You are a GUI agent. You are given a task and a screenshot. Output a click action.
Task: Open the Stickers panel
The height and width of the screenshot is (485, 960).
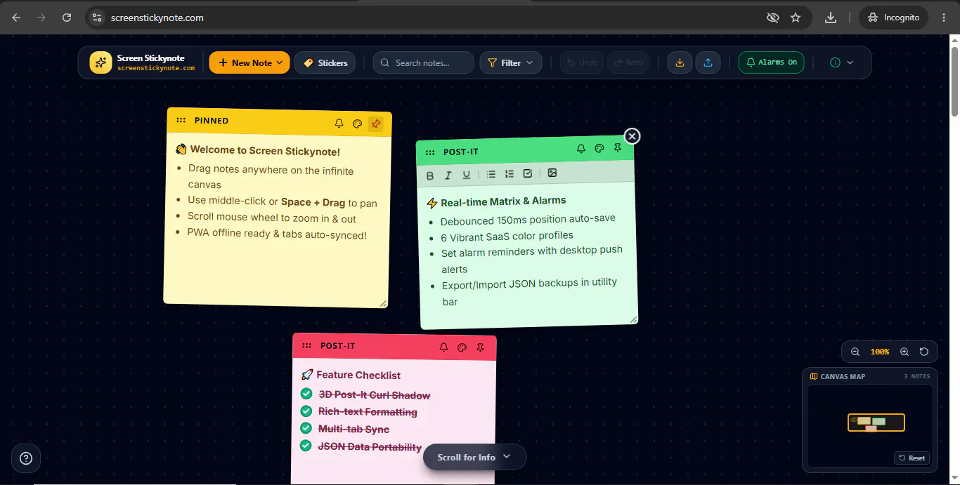(x=325, y=62)
